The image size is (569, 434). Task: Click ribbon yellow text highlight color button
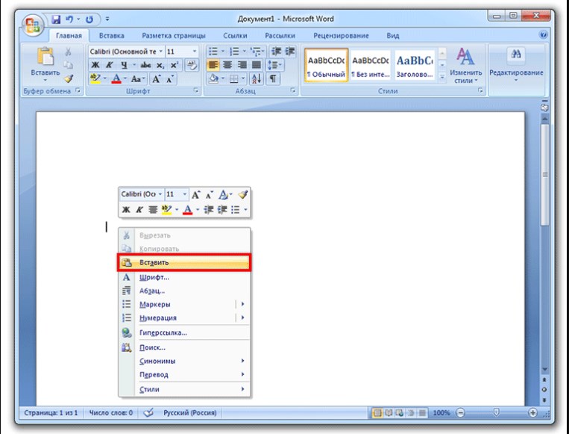pos(95,78)
